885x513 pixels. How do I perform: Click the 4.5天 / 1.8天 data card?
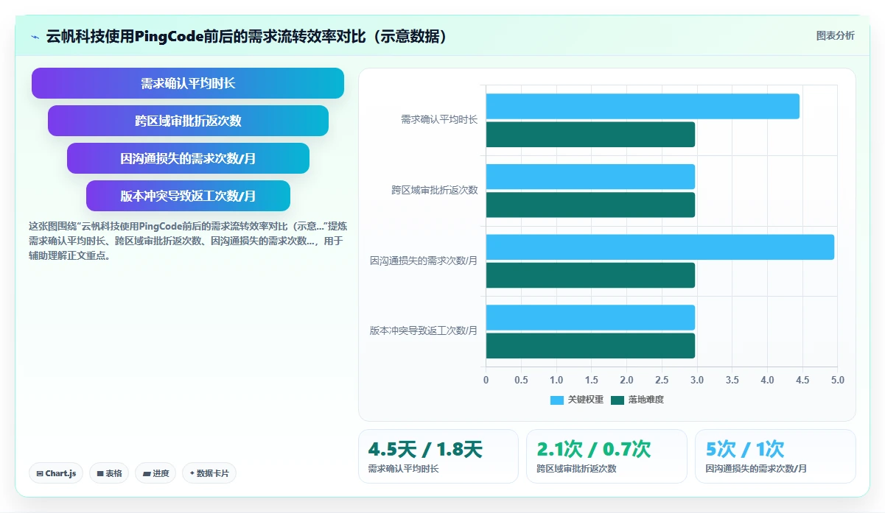tap(438, 456)
